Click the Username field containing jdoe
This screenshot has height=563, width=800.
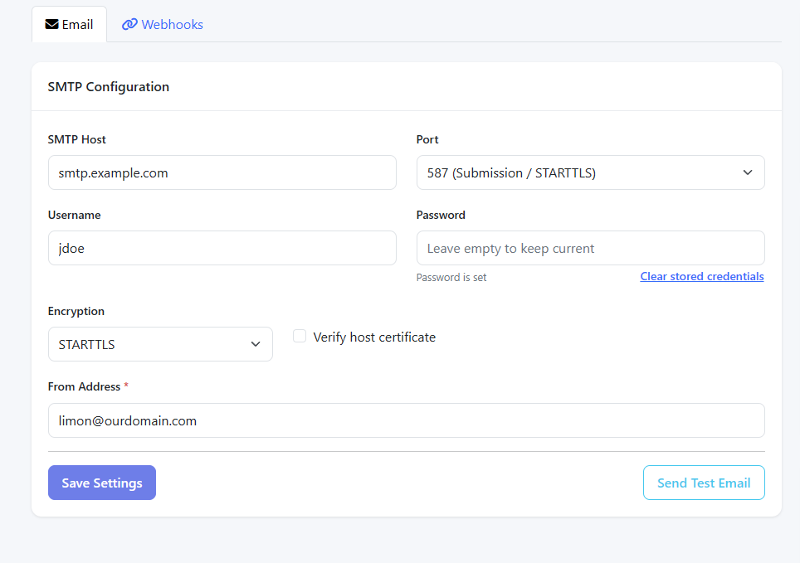click(x=222, y=249)
